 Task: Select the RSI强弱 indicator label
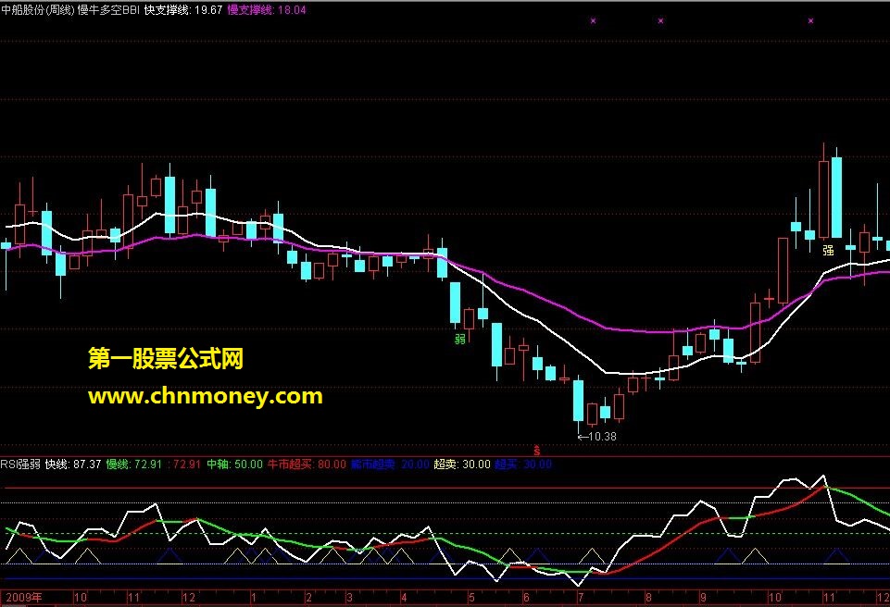click(x=20, y=465)
